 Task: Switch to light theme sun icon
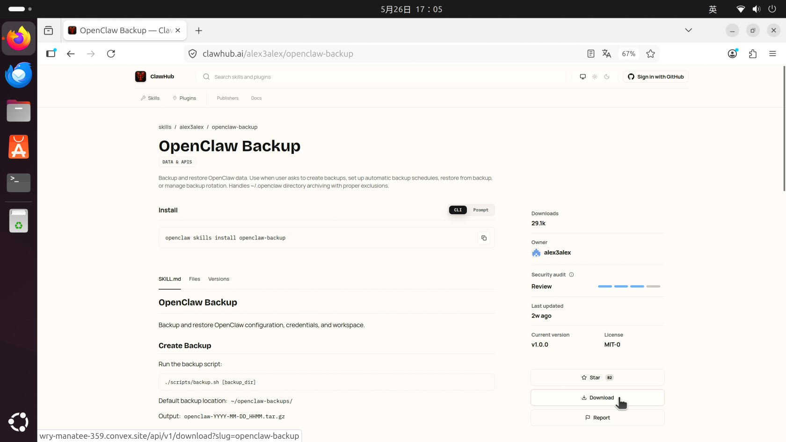coord(595,77)
